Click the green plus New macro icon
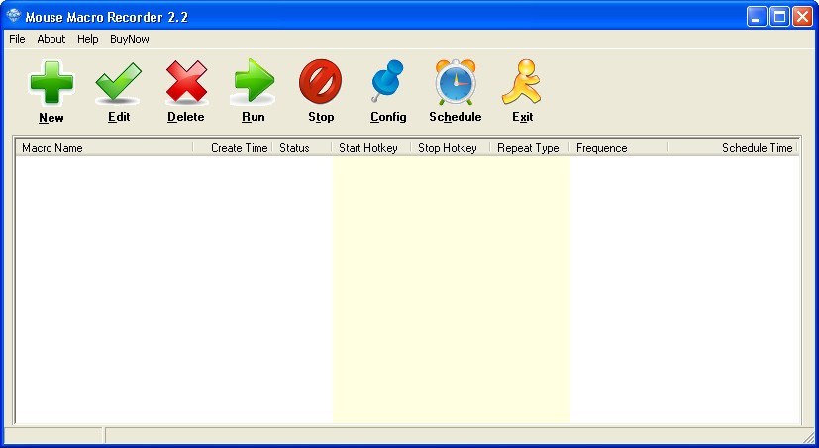Viewport: 819px width, 448px height. (x=51, y=83)
